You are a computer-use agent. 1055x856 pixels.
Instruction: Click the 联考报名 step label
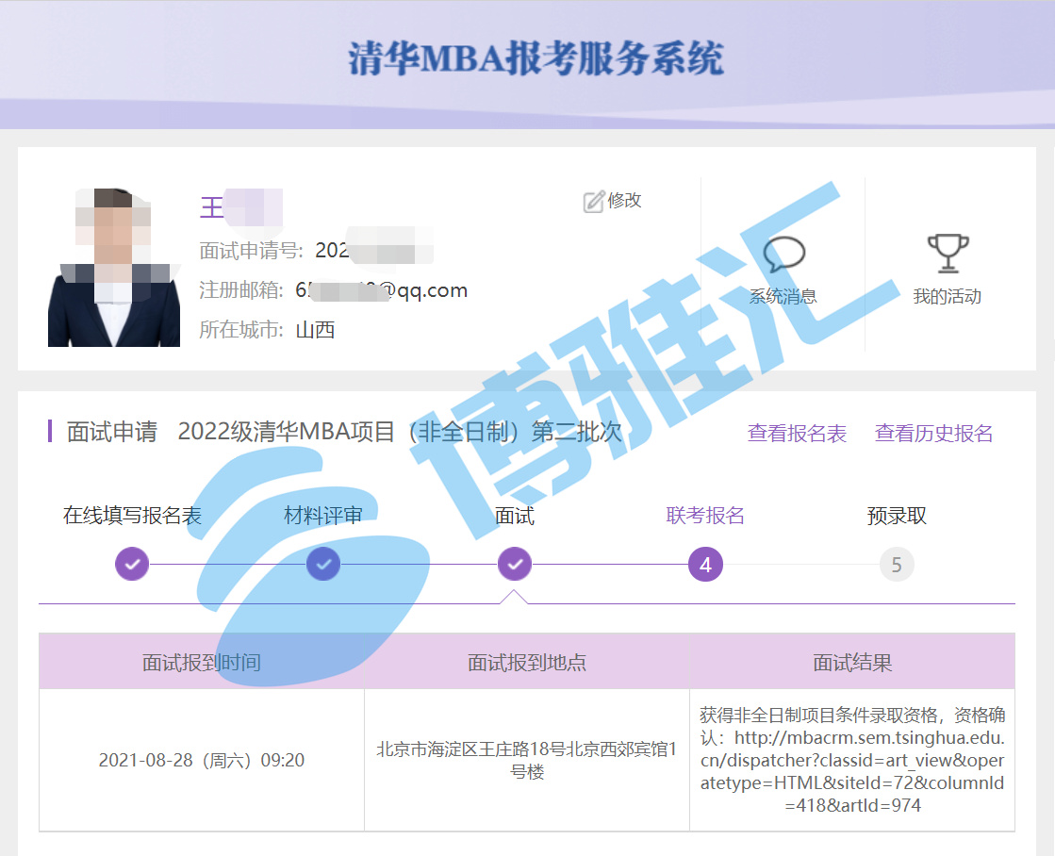coord(705,516)
